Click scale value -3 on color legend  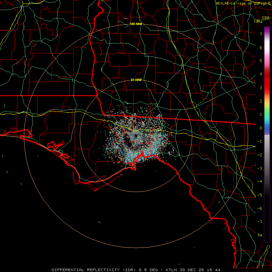tap(260, 168)
